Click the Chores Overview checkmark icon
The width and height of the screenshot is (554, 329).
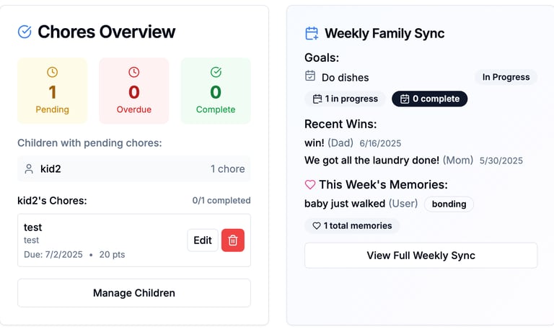coord(25,32)
